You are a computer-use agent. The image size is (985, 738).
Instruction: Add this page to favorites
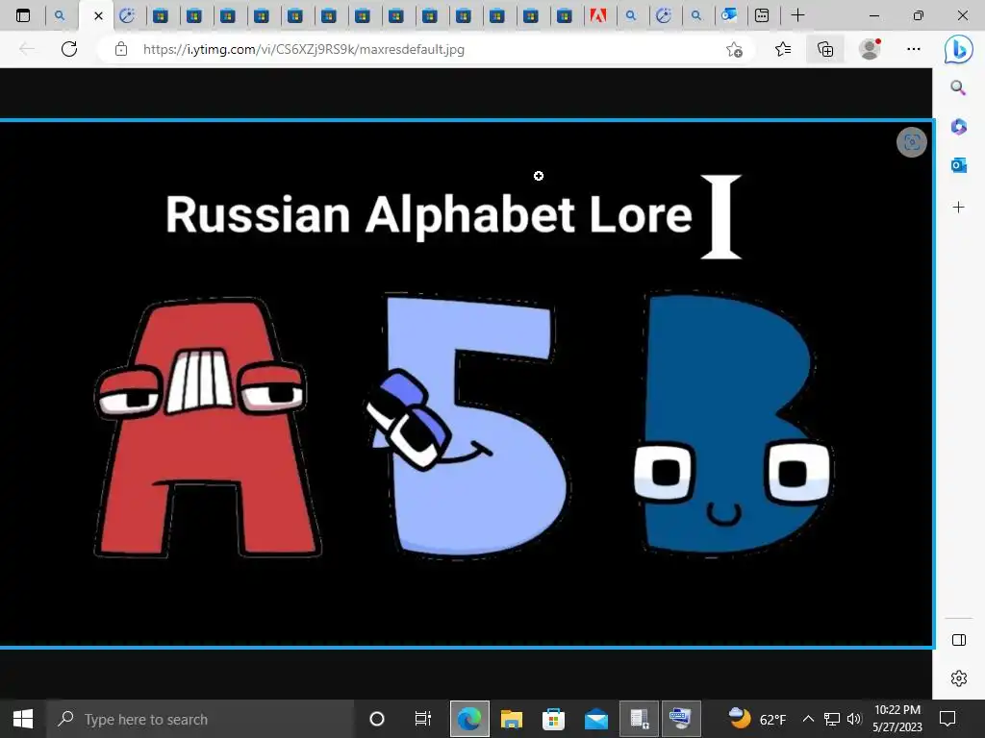[734, 49]
